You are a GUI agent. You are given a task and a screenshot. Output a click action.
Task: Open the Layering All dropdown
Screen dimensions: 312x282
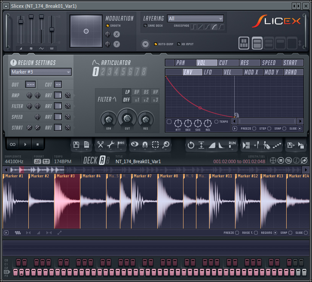point(196,19)
